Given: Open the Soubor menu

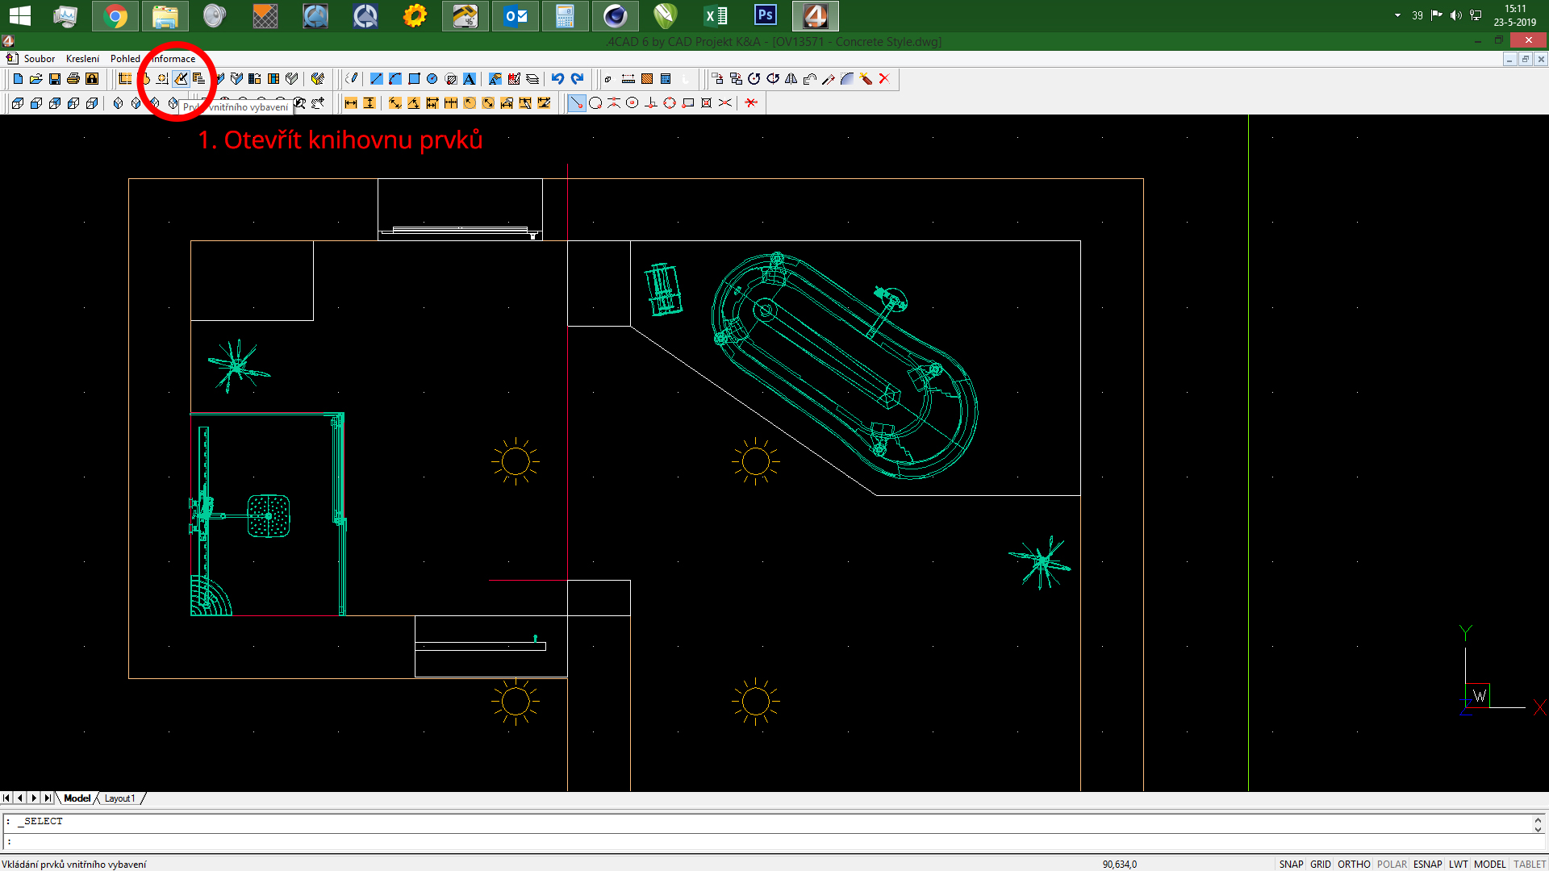Looking at the screenshot, I should [39, 59].
